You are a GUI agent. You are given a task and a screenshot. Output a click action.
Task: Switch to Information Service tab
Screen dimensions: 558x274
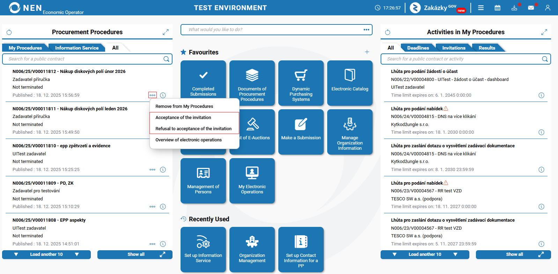(x=77, y=48)
